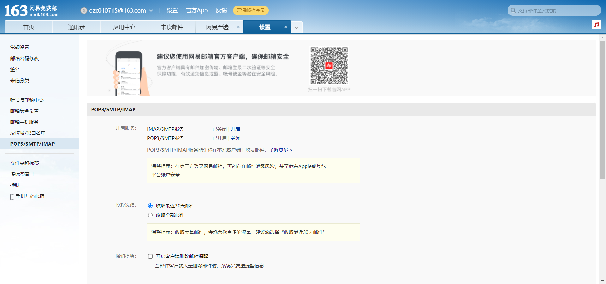This screenshot has height=284, width=606.
Task: Switch to the 通讯录 tab
Action: point(76,27)
